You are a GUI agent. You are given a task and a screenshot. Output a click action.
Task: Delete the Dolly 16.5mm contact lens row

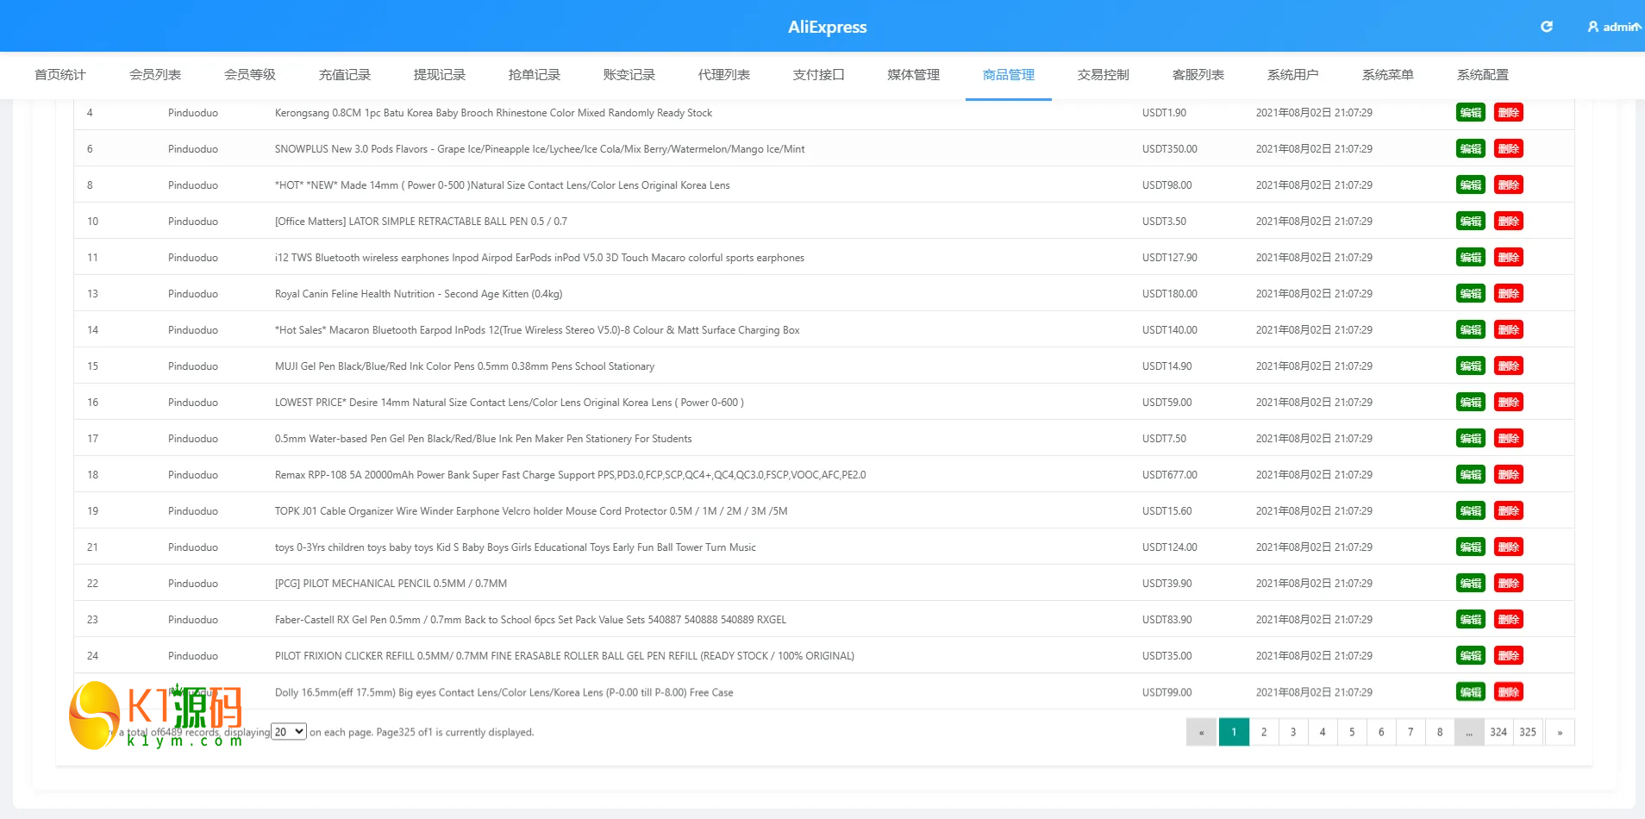coord(1509,692)
